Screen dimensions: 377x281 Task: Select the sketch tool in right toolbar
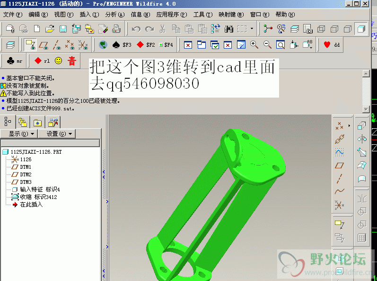coord(340,152)
